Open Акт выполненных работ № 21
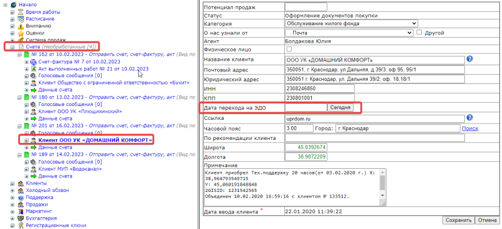 pos(93,69)
